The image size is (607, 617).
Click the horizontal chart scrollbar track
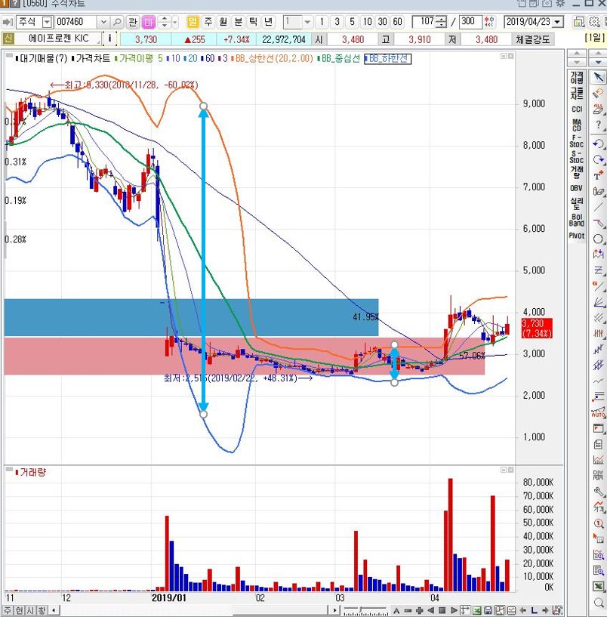tap(195, 611)
